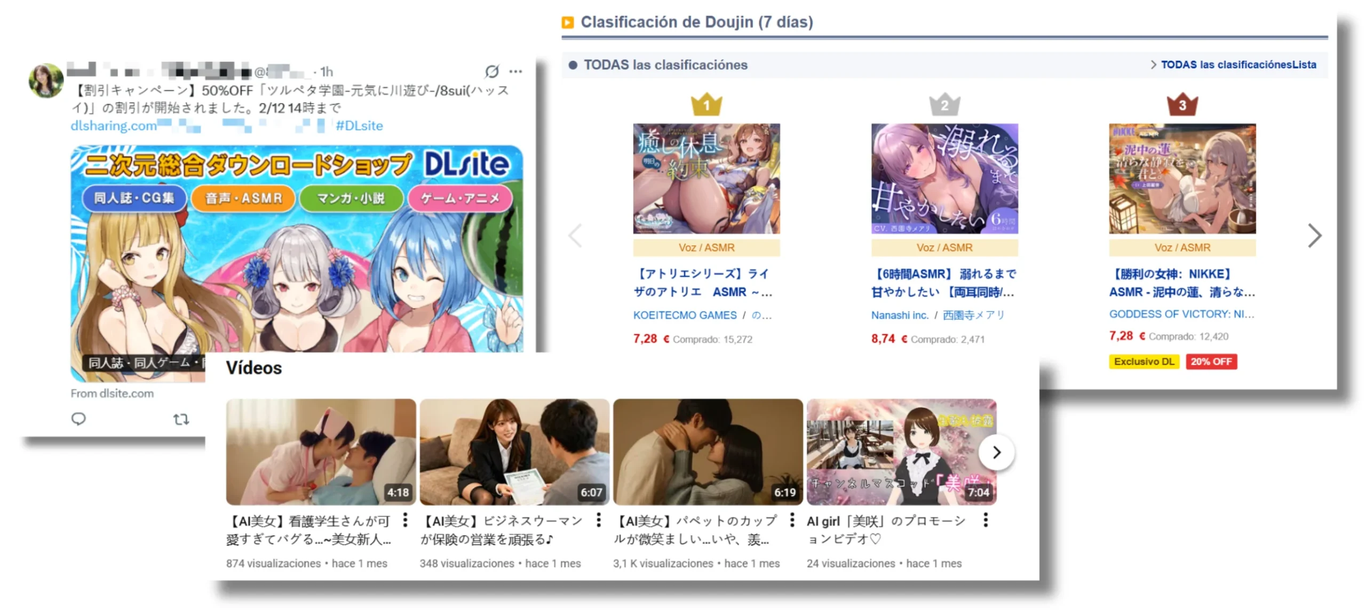Go to next Doujin ranking items arrow
The height and width of the screenshot is (610, 1366).
pyautogui.click(x=1314, y=235)
